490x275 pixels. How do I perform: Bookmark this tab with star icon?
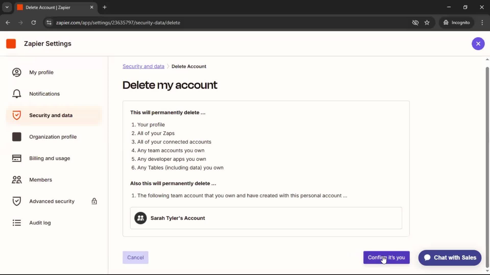tap(427, 22)
